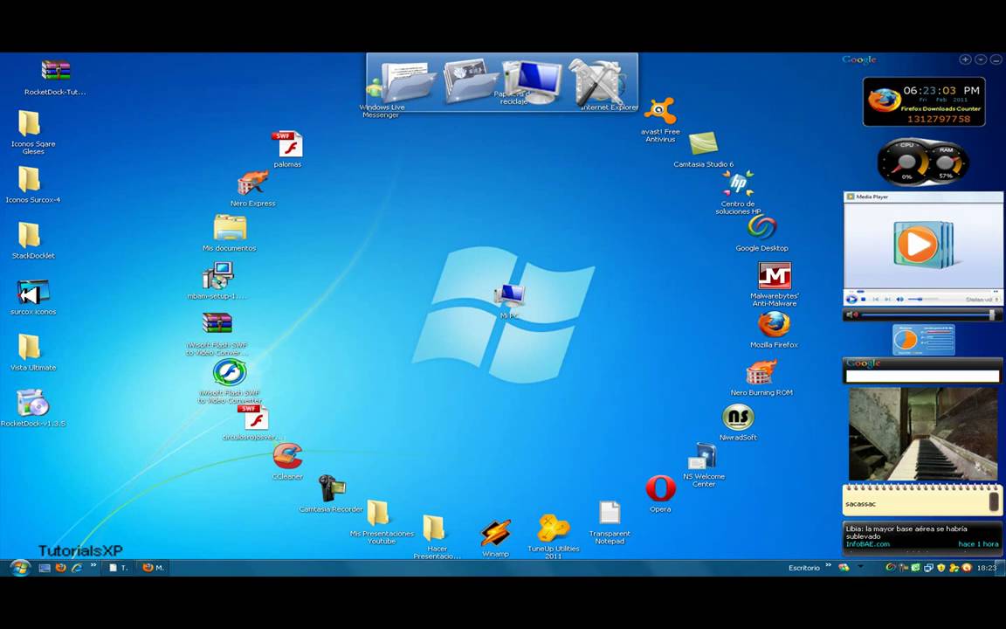Select iWisoft Flash SWF archive icon
The width and height of the screenshot is (1006, 629).
coord(217,323)
